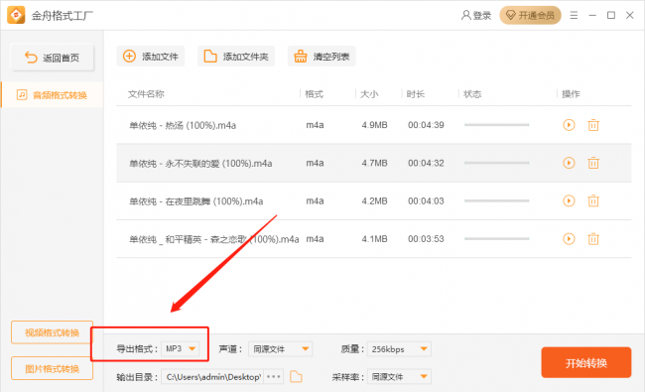Click the progress bar of 热汤 row

[x=496, y=125]
